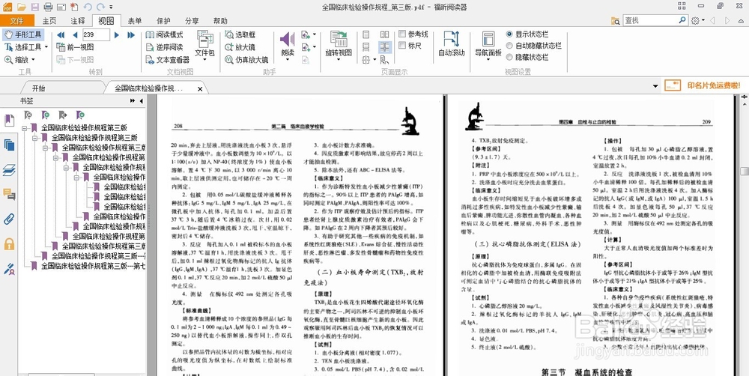This screenshot has width=749, height=376.
Task: Switch to the 保护 protect tab
Action: (163, 20)
